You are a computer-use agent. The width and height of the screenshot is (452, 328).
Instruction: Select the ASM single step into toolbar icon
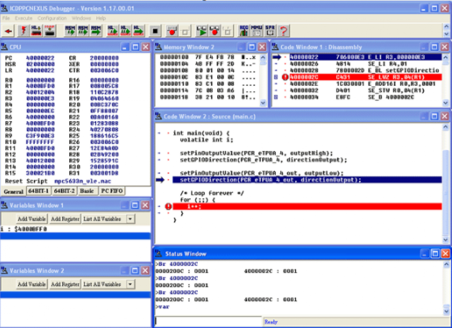coord(70,31)
